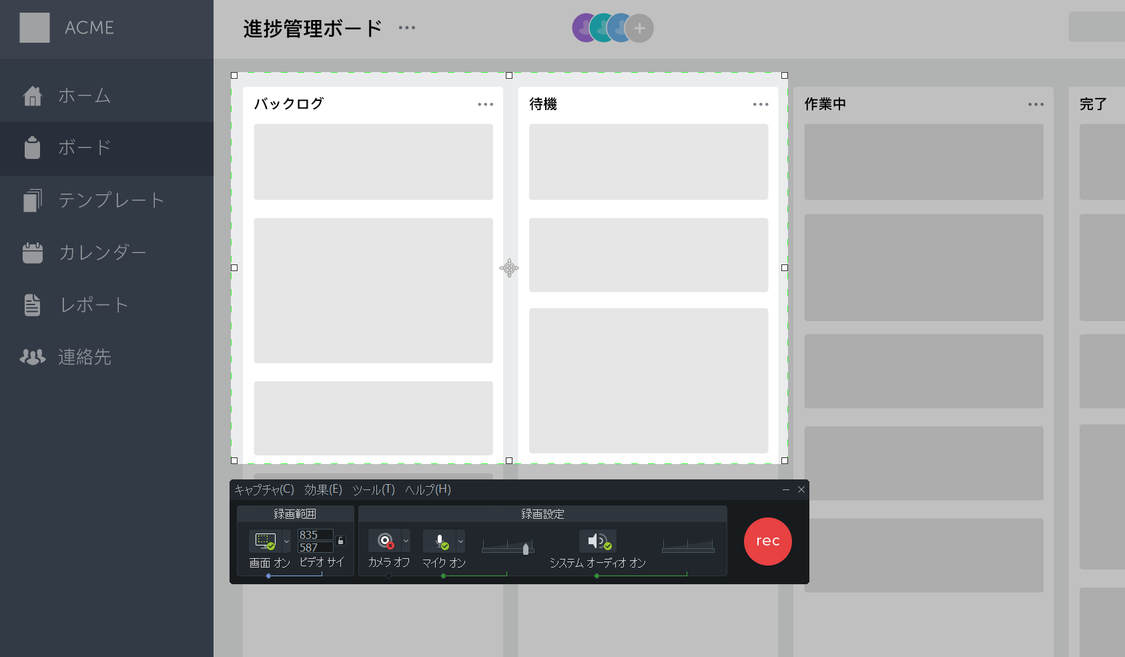Screen dimensions: 1125x657
Task: Open the first card in 作業中 column
Action: click(x=923, y=162)
